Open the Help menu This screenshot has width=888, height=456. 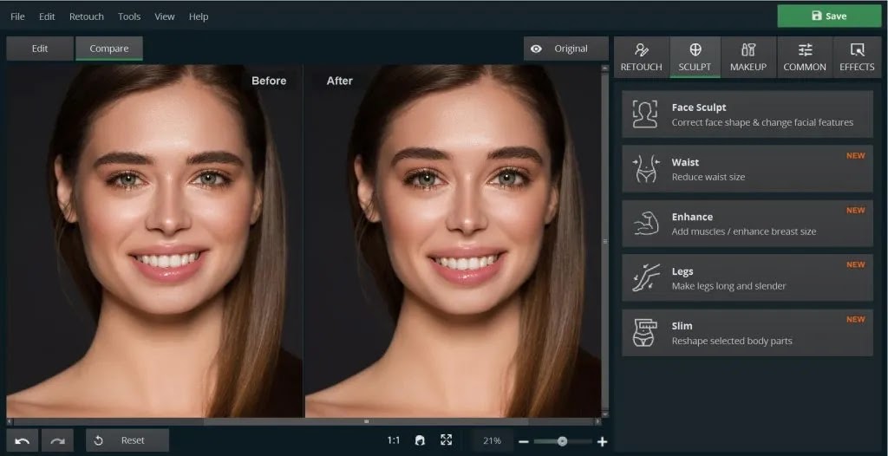tap(199, 16)
